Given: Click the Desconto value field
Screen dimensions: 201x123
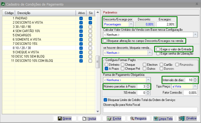Looking at the screenshot, I should 145,24.
